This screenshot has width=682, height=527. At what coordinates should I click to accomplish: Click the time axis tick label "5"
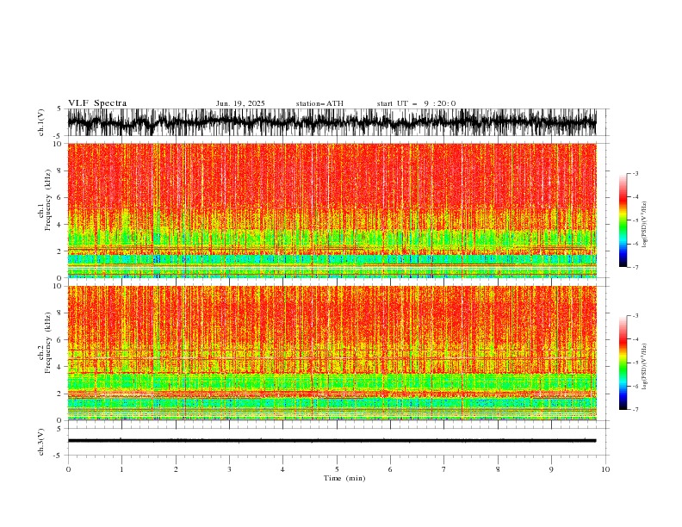(x=337, y=469)
